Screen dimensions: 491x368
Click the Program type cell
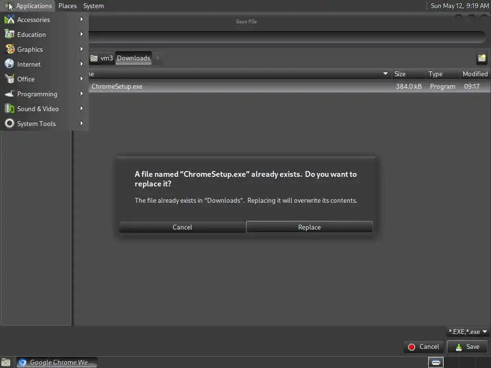[443, 86]
